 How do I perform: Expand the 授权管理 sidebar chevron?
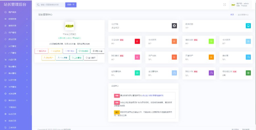pyautogui.click(x=27, y=73)
